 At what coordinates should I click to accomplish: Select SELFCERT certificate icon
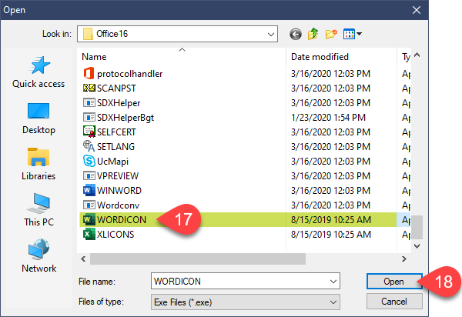89,132
